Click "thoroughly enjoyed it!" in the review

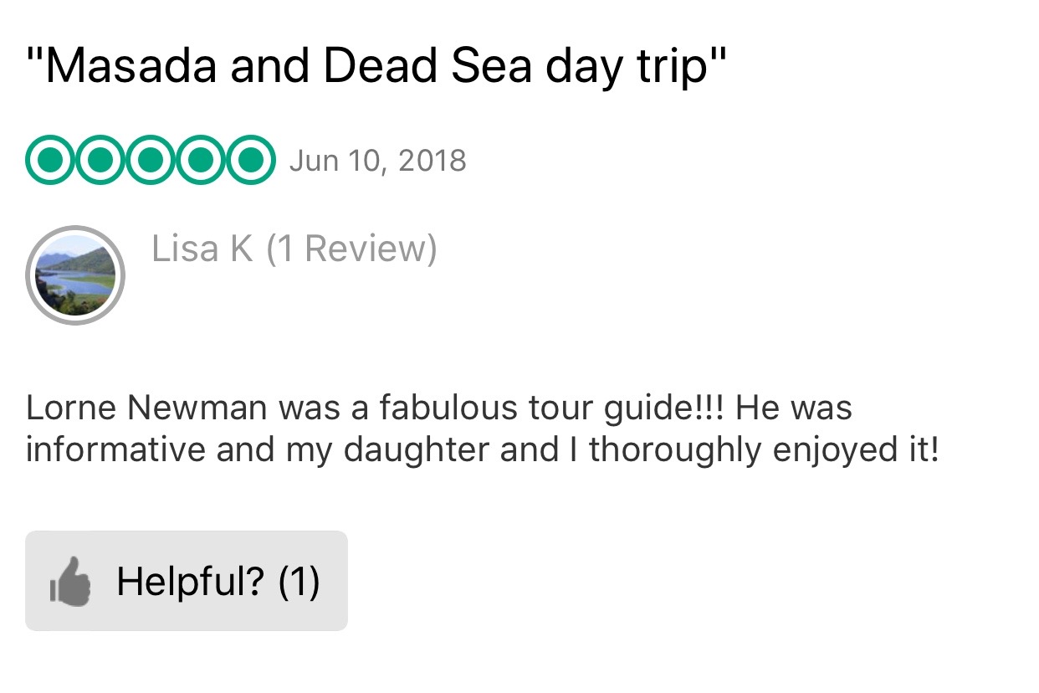click(x=764, y=449)
